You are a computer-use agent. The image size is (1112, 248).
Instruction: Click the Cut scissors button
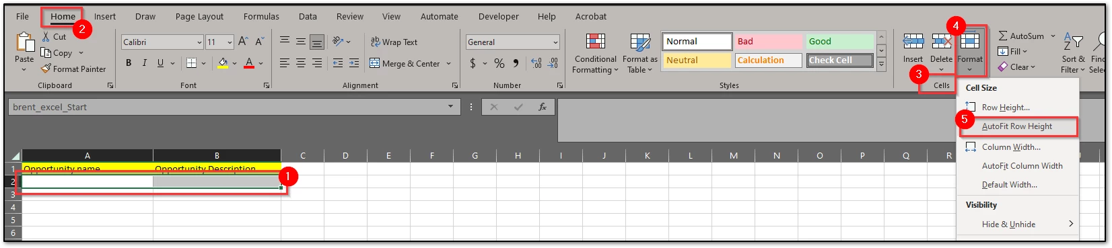tap(54, 37)
